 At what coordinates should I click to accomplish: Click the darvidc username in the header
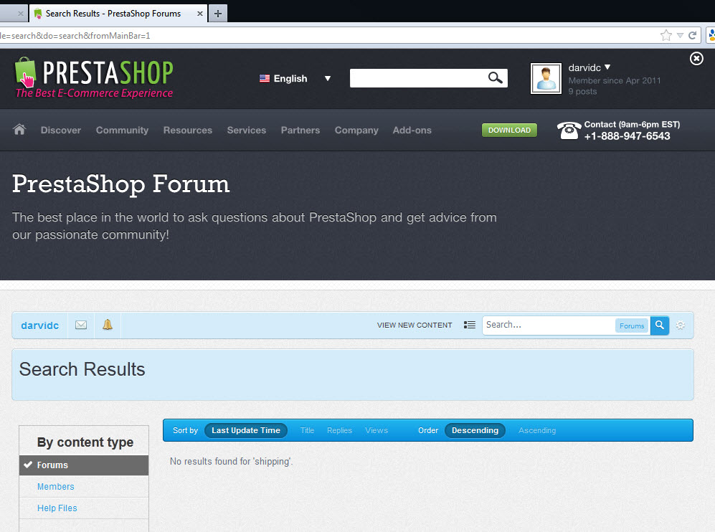pyautogui.click(x=584, y=67)
